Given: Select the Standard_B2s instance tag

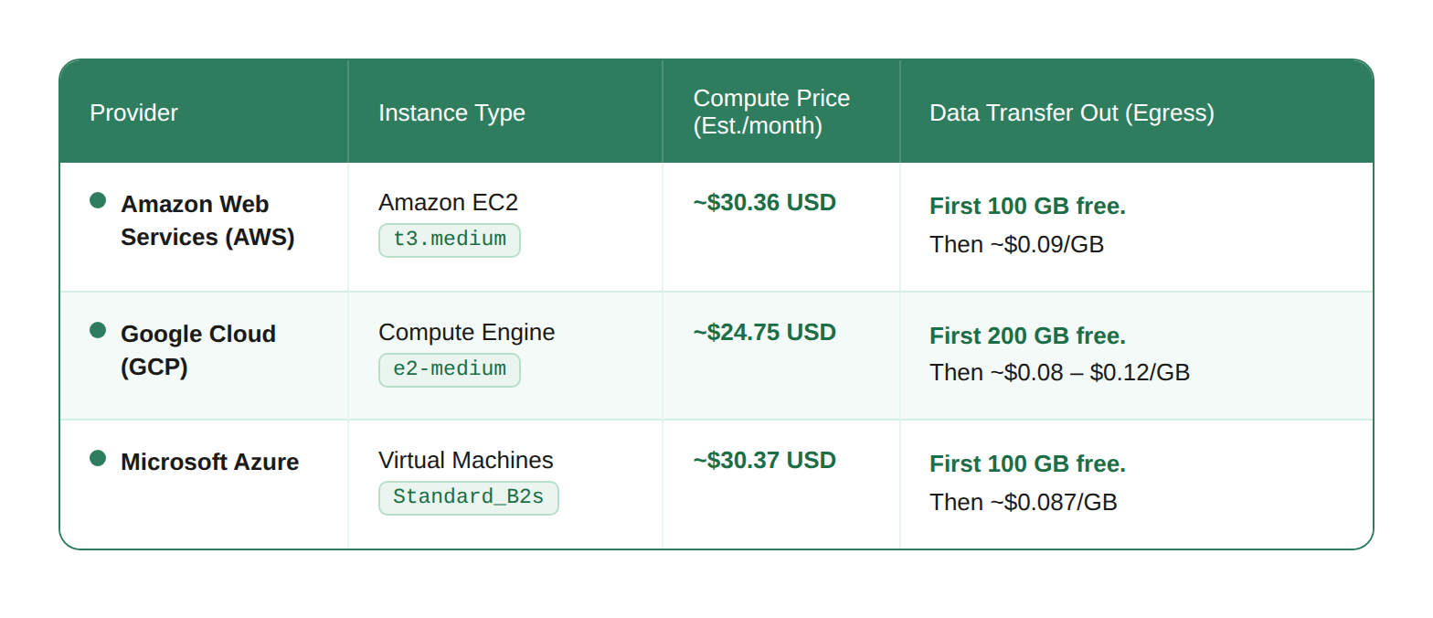Looking at the screenshot, I should click(x=469, y=497).
